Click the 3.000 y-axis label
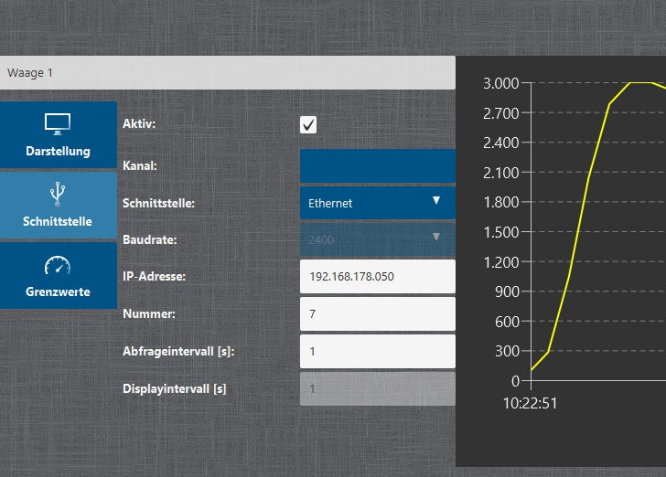Image resolution: width=666 pixels, height=477 pixels. pos(500,83)
